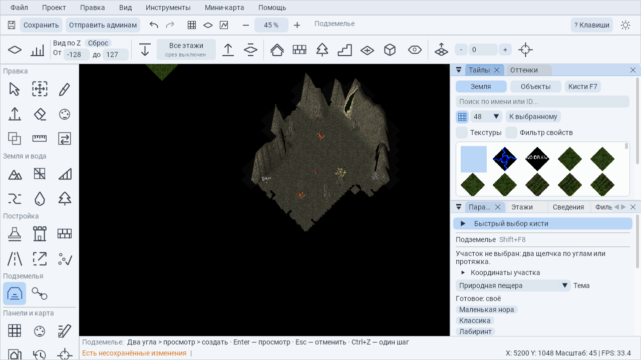Open the Параметры panel menu triangle
Image resolution: width=641 pixels, height=360 pixels.
459,207
